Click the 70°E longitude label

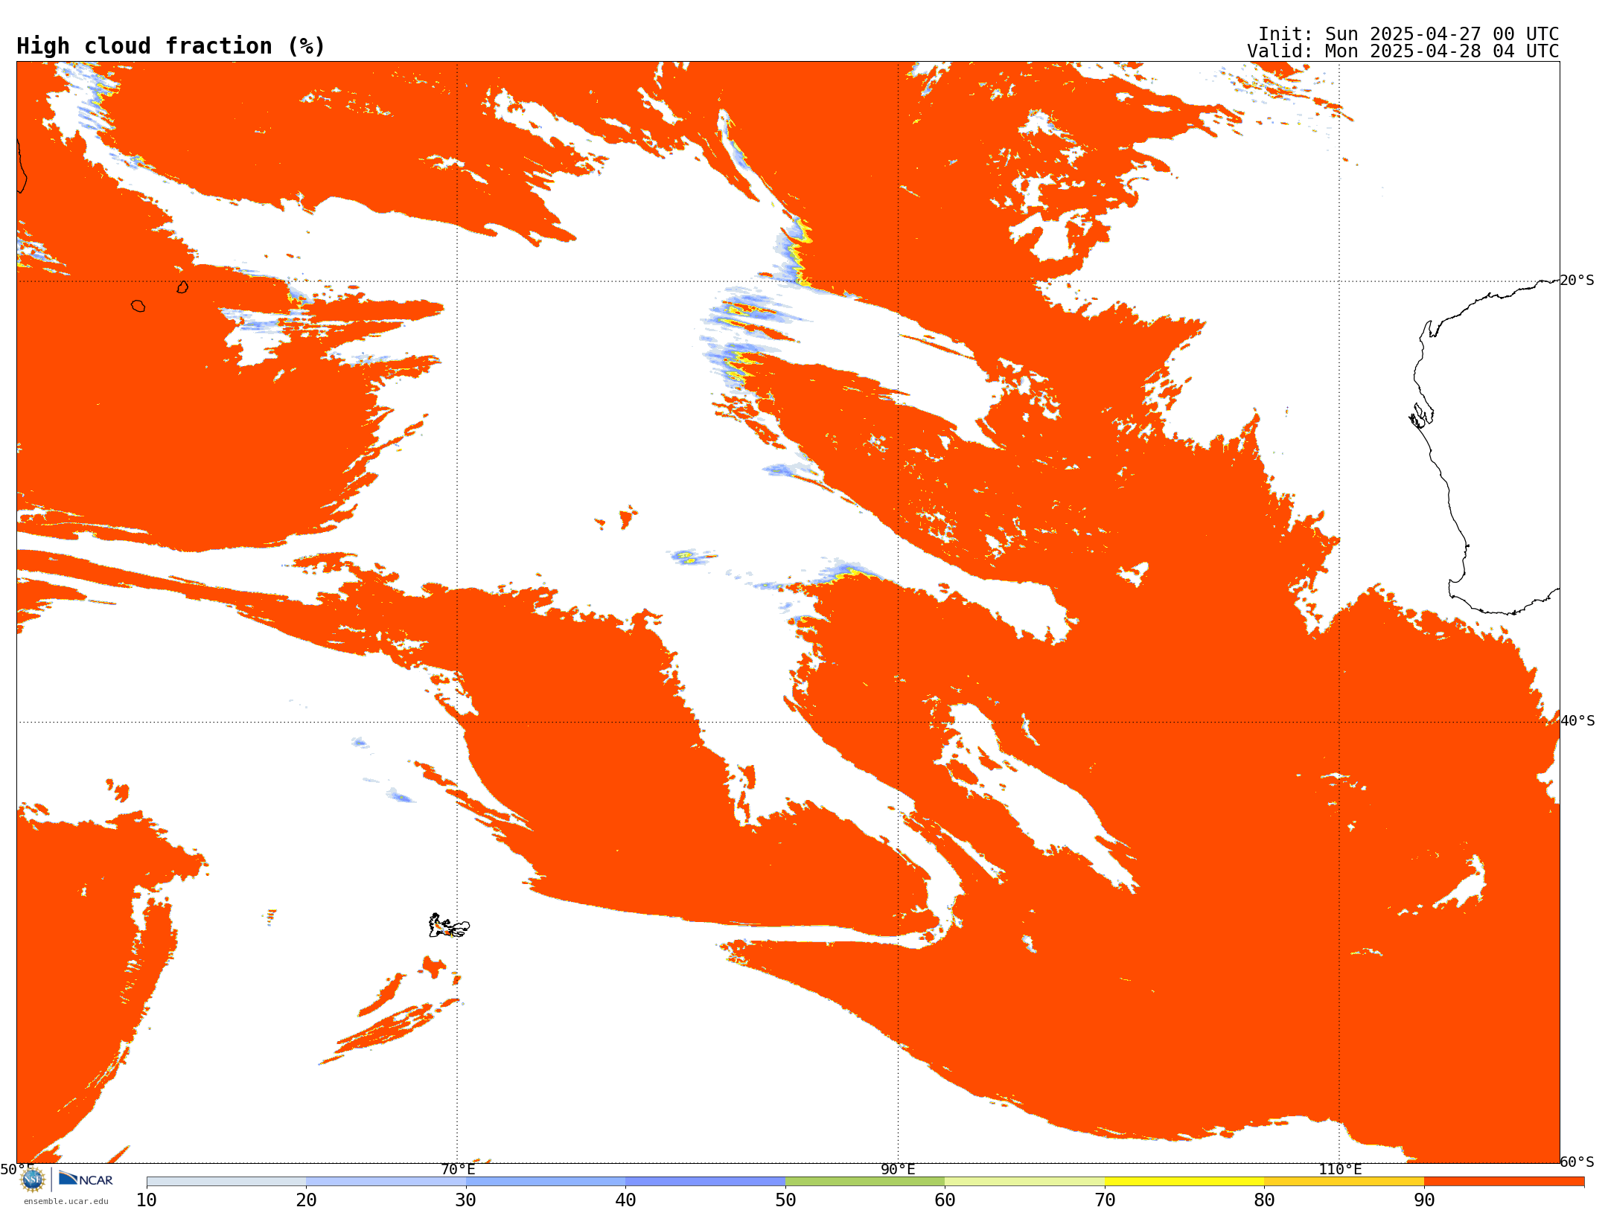[x=458, y=1169]
